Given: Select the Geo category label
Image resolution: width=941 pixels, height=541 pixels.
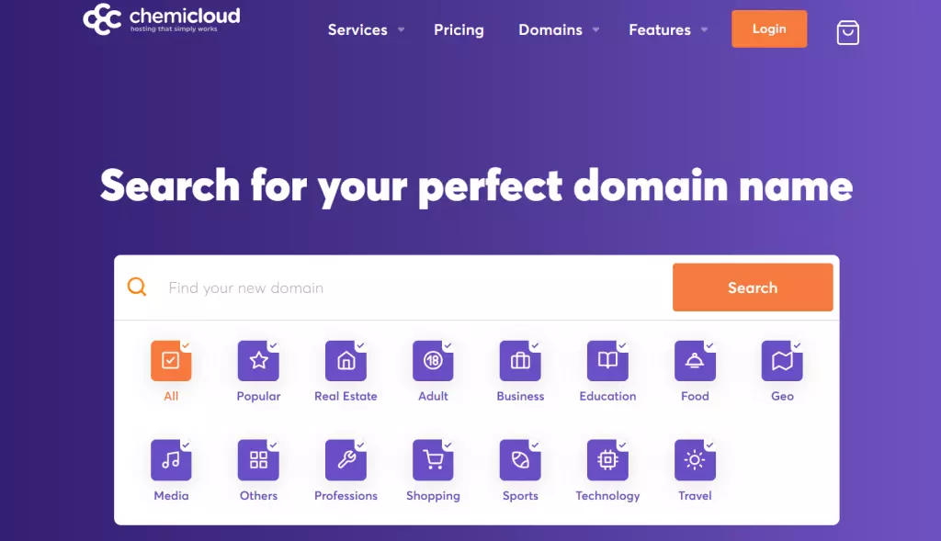Looking at the screenshot, I should (781, 396).
